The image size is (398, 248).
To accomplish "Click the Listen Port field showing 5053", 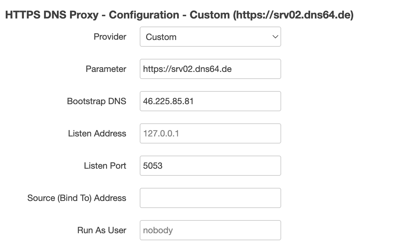I will point(210,166).
